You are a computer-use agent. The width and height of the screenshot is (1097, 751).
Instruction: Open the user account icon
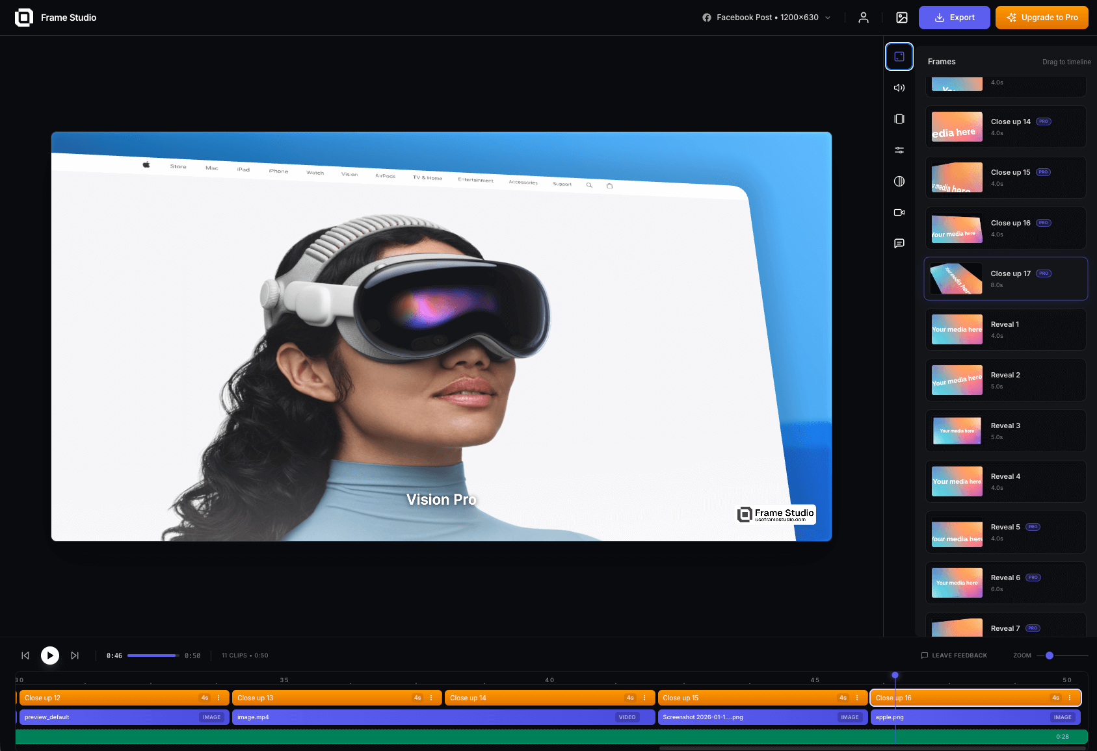[864, 18]
